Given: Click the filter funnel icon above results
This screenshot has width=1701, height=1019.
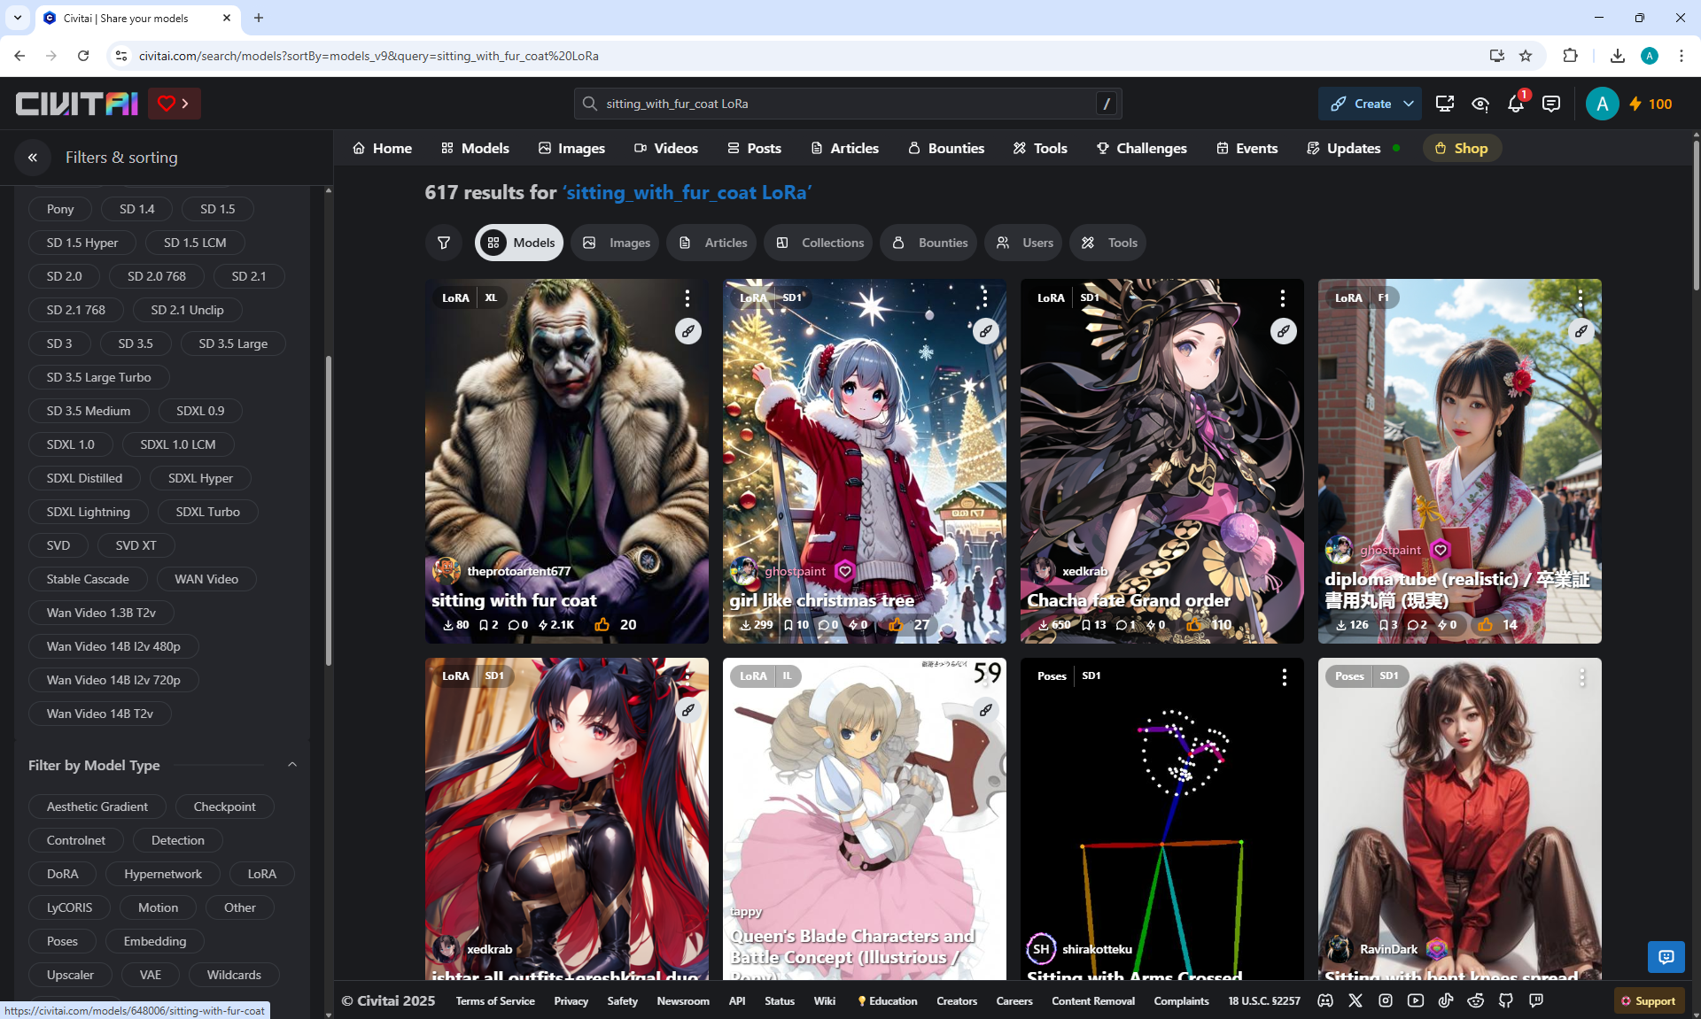Looking at the screenshot, I should point(444,243).
